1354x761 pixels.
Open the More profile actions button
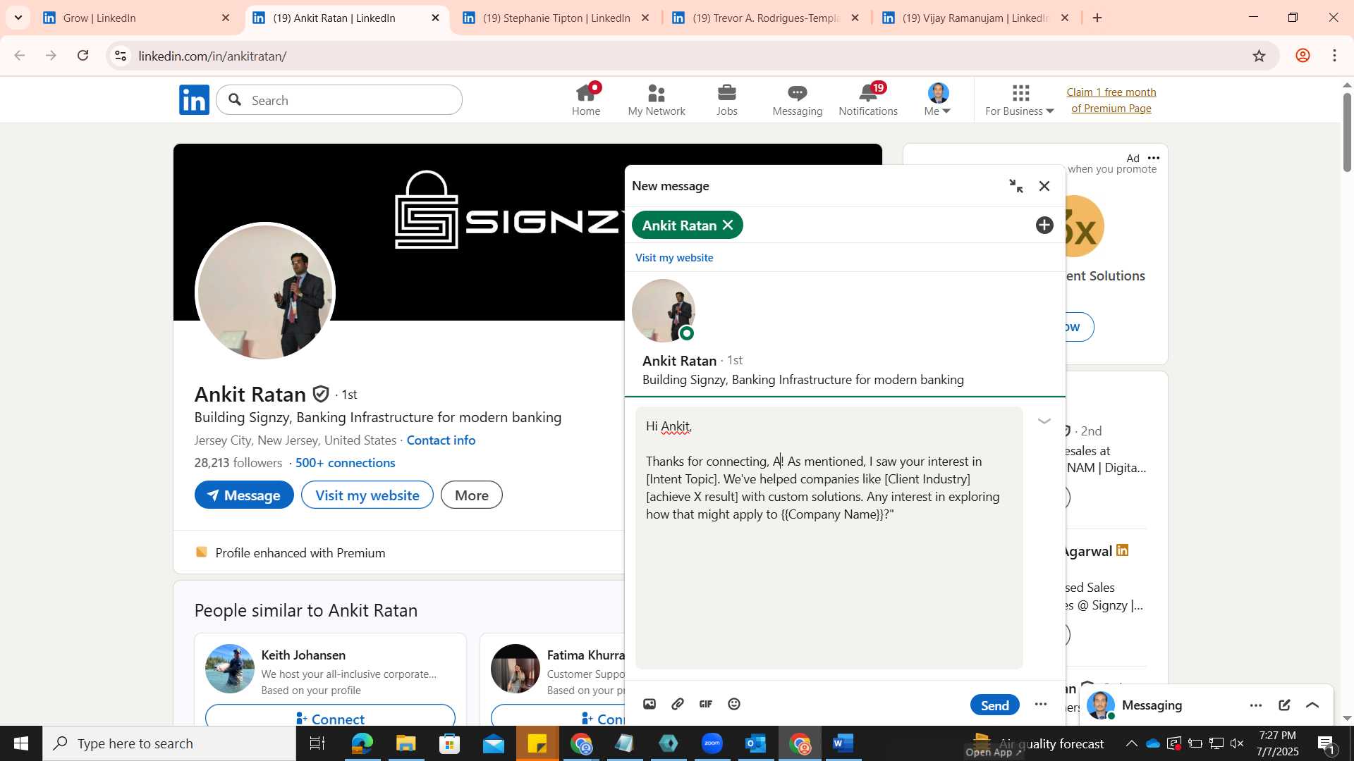click(x=472, y=495)
